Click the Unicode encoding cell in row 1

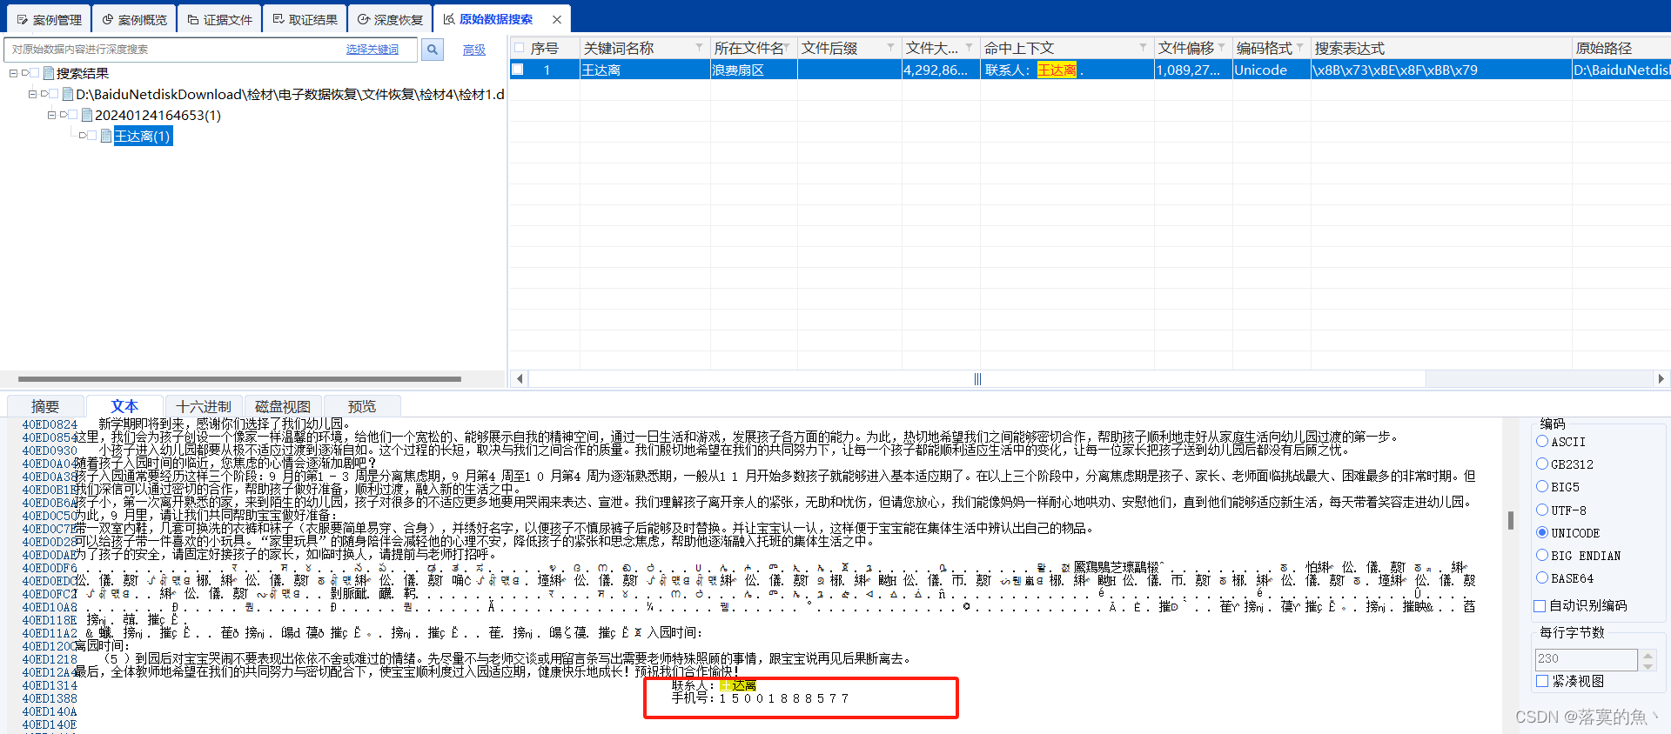tap(1272, 70)
